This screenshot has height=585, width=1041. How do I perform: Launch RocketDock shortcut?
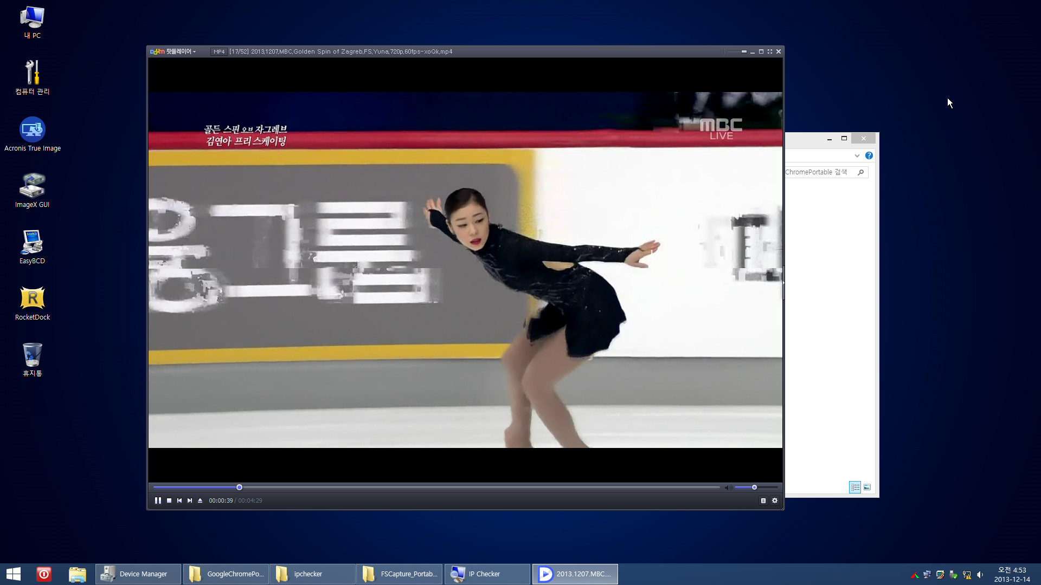(32, 303)
